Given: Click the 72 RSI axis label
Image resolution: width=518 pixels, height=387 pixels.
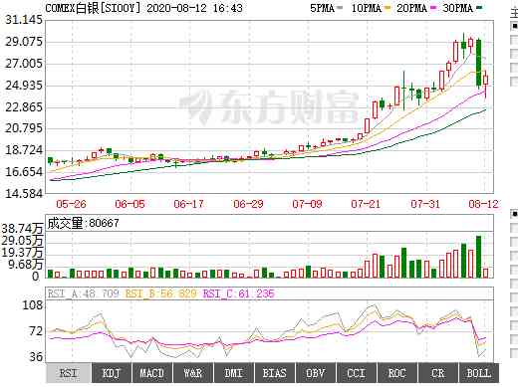Looking at the screenshot, I should click(36, 330).
